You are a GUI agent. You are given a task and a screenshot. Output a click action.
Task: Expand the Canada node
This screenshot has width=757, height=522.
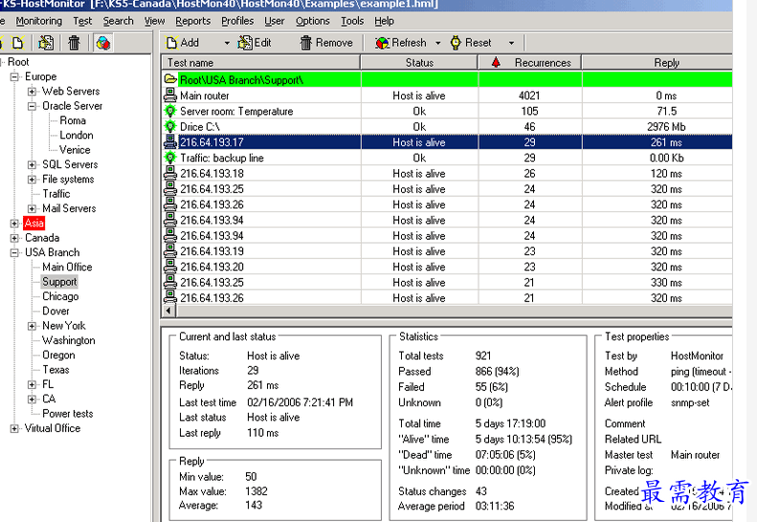[14, 238]
